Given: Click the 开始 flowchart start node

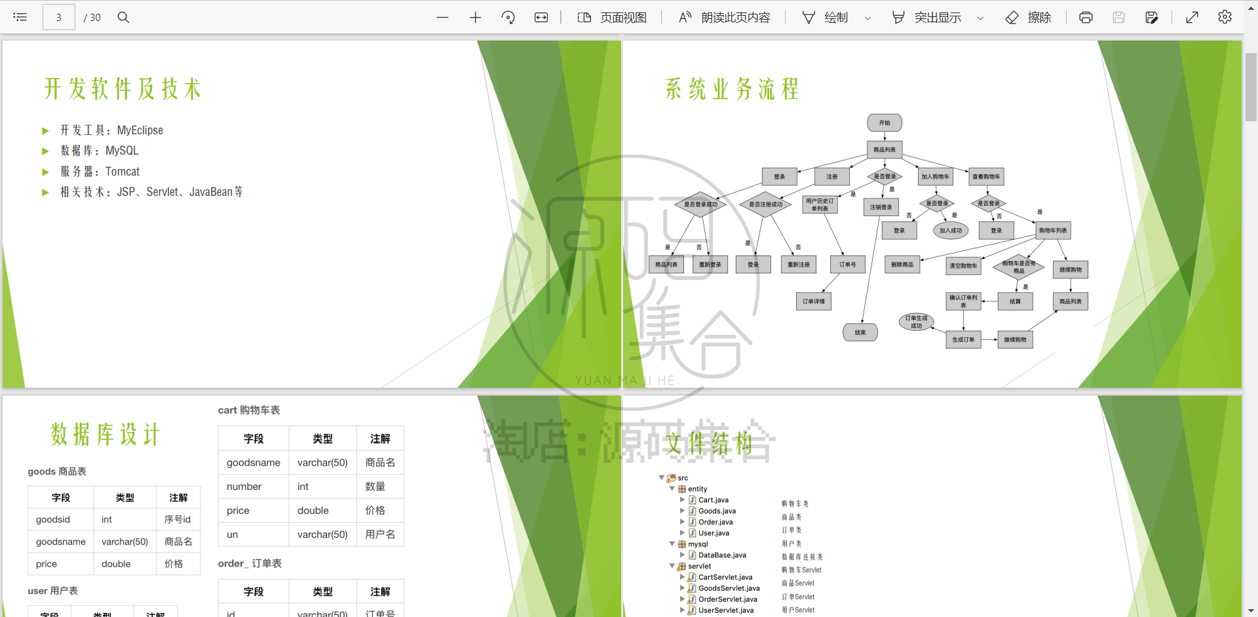Looking at the screenshot, I should pos(885,122).
